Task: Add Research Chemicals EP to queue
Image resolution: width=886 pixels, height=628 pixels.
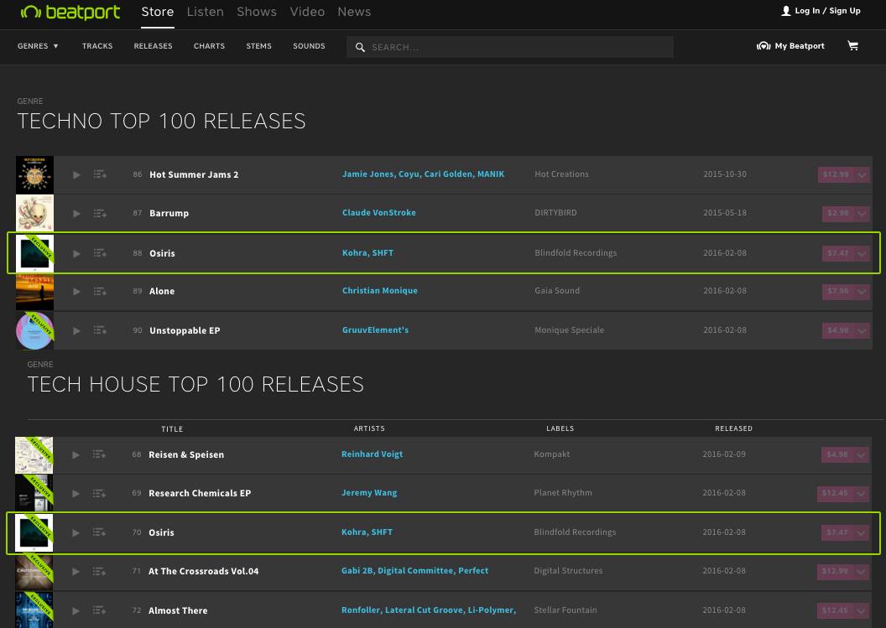Action: click(x=100, y=493)
